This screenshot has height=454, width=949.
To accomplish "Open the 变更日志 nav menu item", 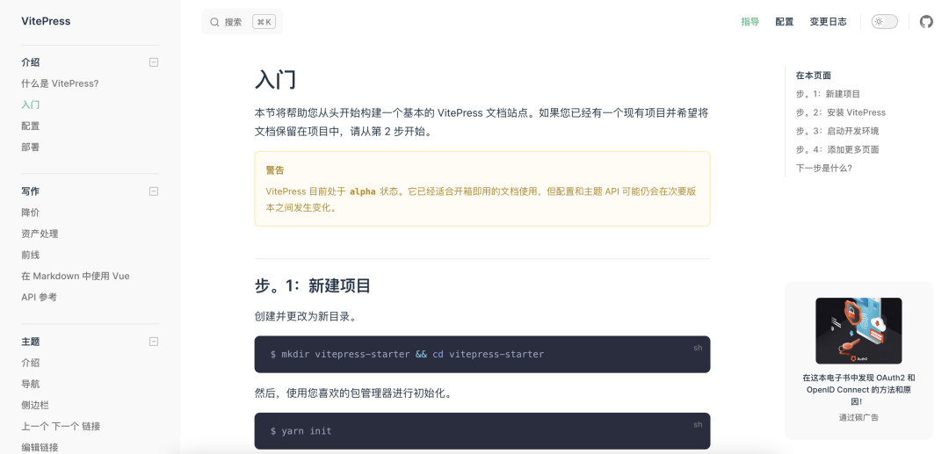I will [828, 22].
